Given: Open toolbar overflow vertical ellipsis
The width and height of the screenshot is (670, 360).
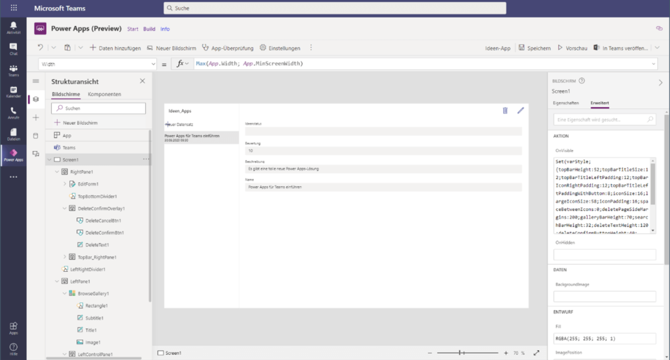Looking at the screenshot, I should [311, 48].
